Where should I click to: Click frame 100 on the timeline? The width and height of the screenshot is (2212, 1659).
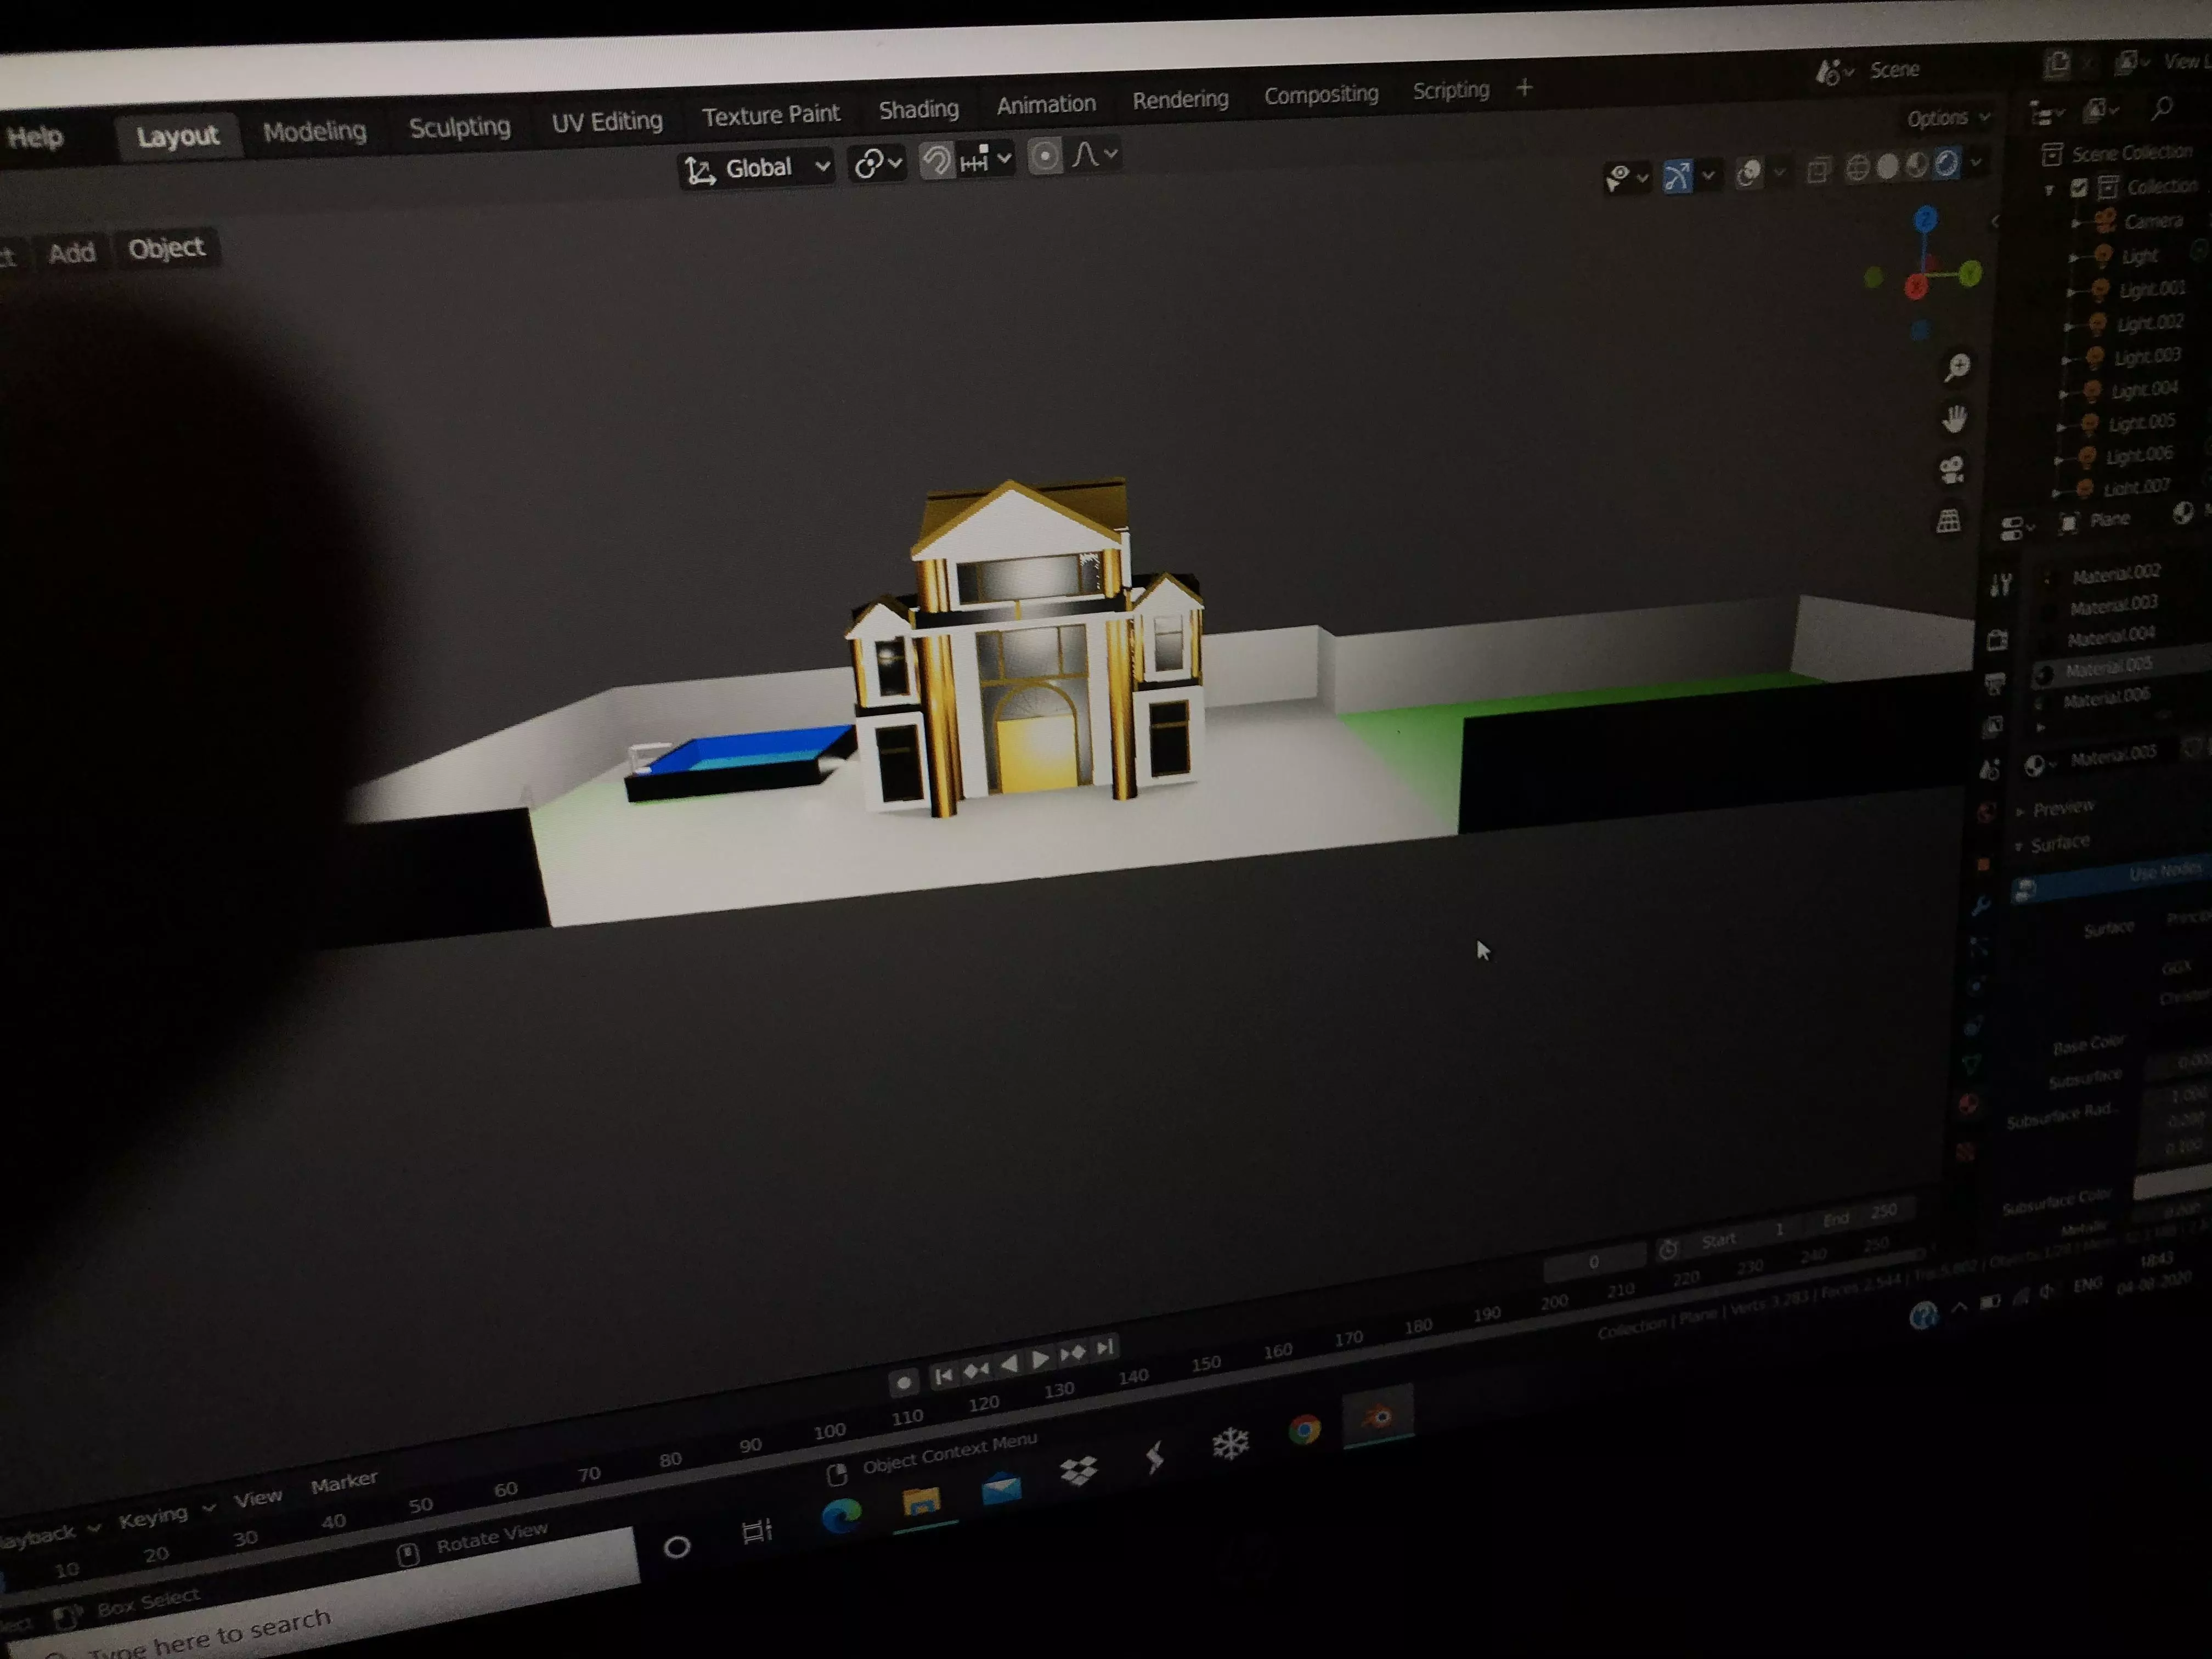coord(829,1431)
